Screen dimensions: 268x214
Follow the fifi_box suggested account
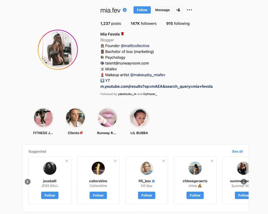147,195
